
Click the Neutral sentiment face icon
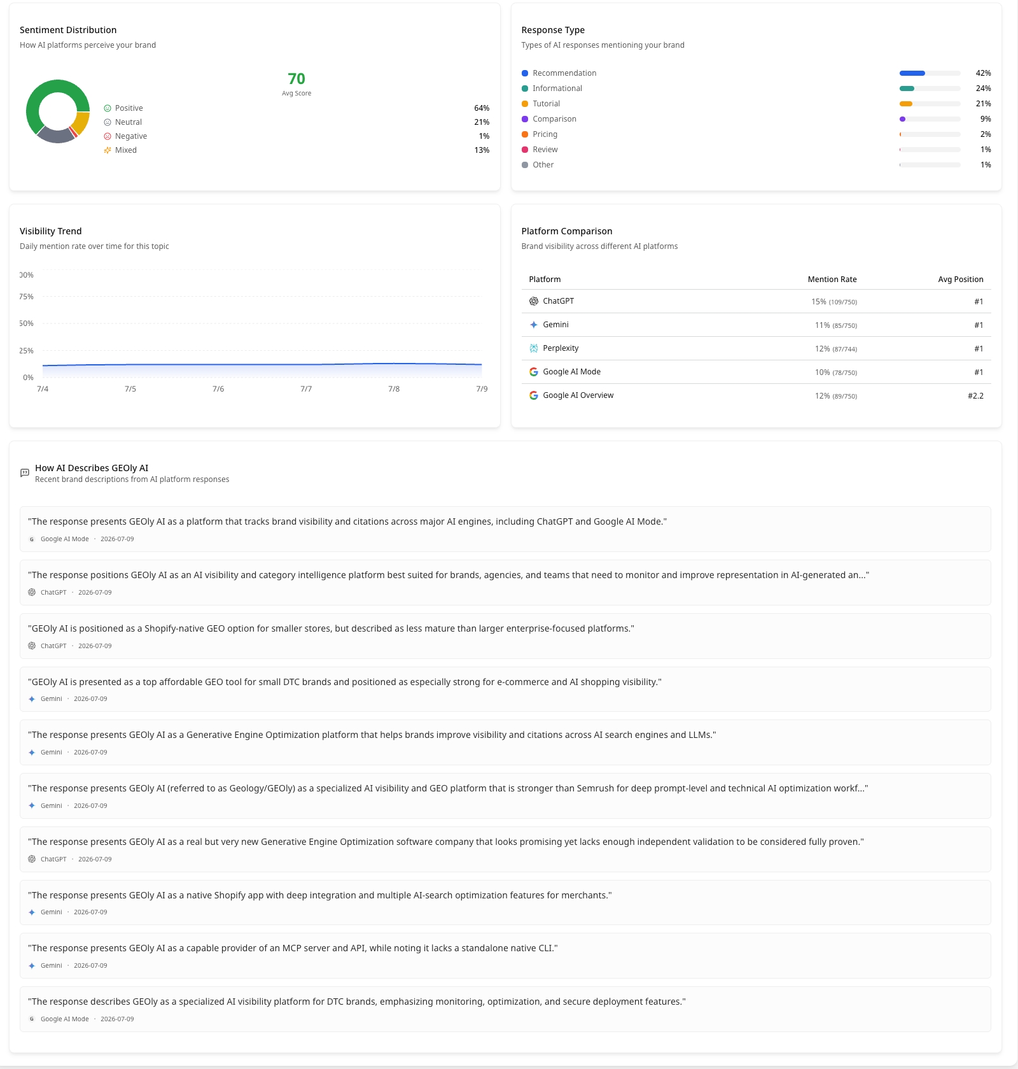(108, 122)
